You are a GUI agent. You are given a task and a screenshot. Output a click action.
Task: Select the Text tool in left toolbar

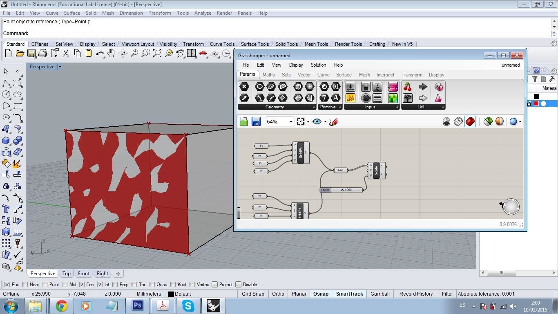pyautogui.click(x=6, y=209)
